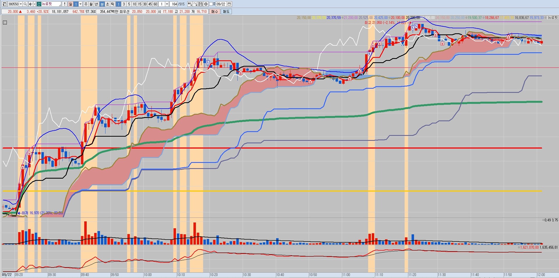
Task: Click the 09/22 date field
Action: point(221,4)
